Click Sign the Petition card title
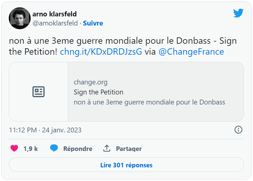The width and height of the screenshot is (253, 181). click(x=98, y=92)
